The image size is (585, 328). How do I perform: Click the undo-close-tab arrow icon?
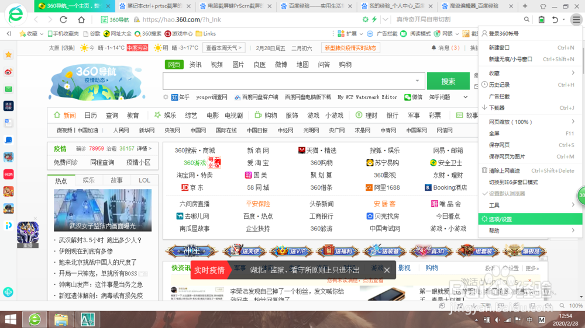(x=555, y=19)
